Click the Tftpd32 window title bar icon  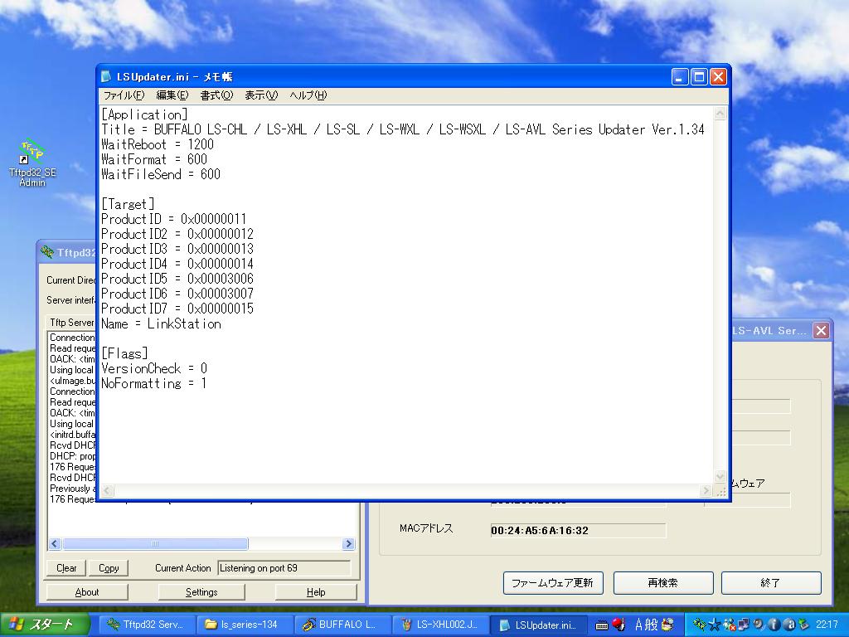47,252
